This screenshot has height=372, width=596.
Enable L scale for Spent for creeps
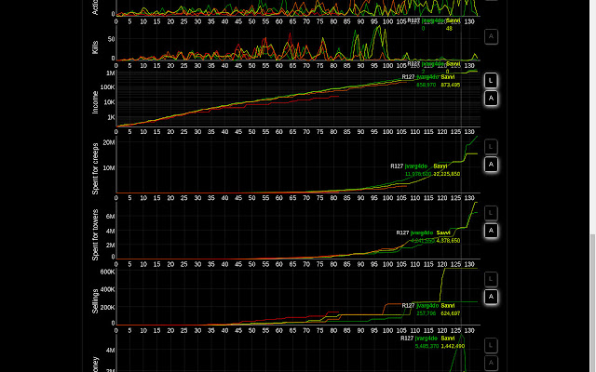(x=491, y=147)
